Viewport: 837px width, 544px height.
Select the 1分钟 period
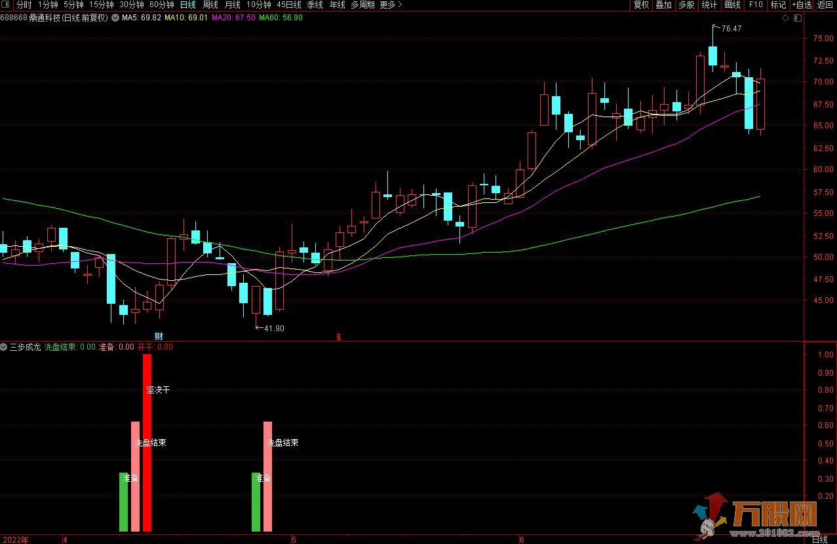click(x=48, y=5)
